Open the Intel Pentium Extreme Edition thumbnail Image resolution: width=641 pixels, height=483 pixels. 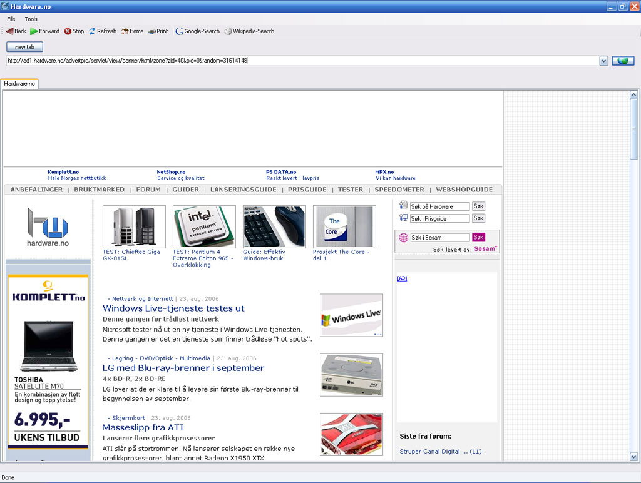[204, 226]
